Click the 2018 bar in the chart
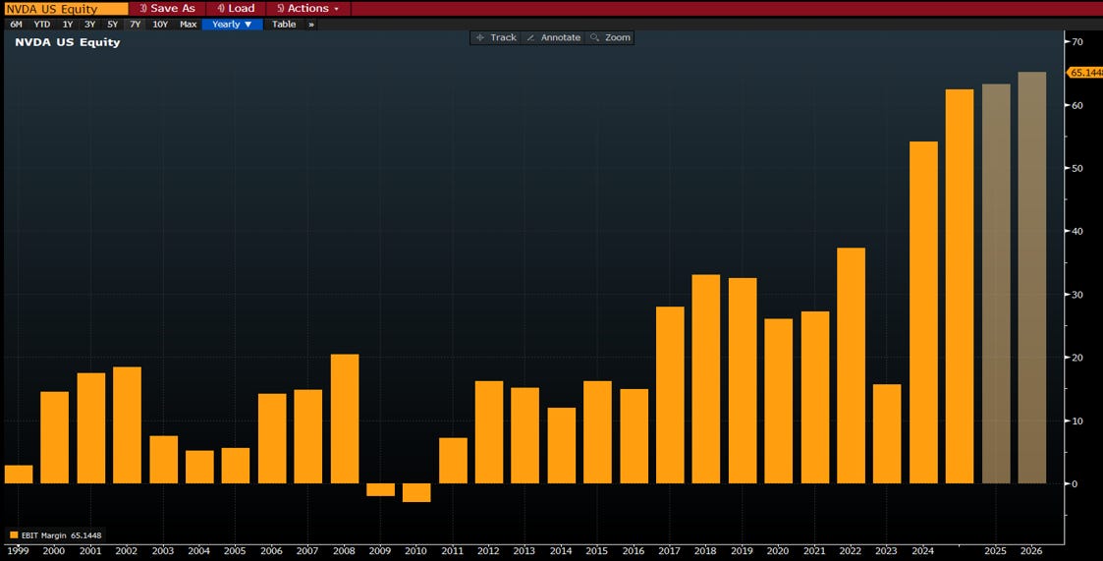 click(x=706, y=378)
